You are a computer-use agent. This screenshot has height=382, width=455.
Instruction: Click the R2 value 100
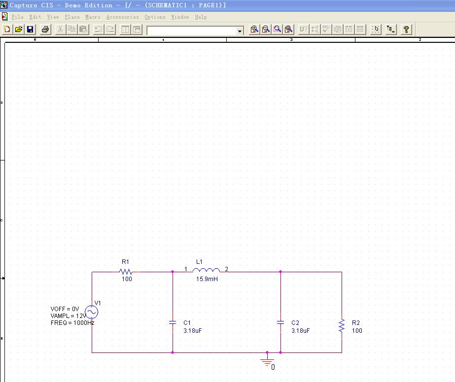[357, 331]
